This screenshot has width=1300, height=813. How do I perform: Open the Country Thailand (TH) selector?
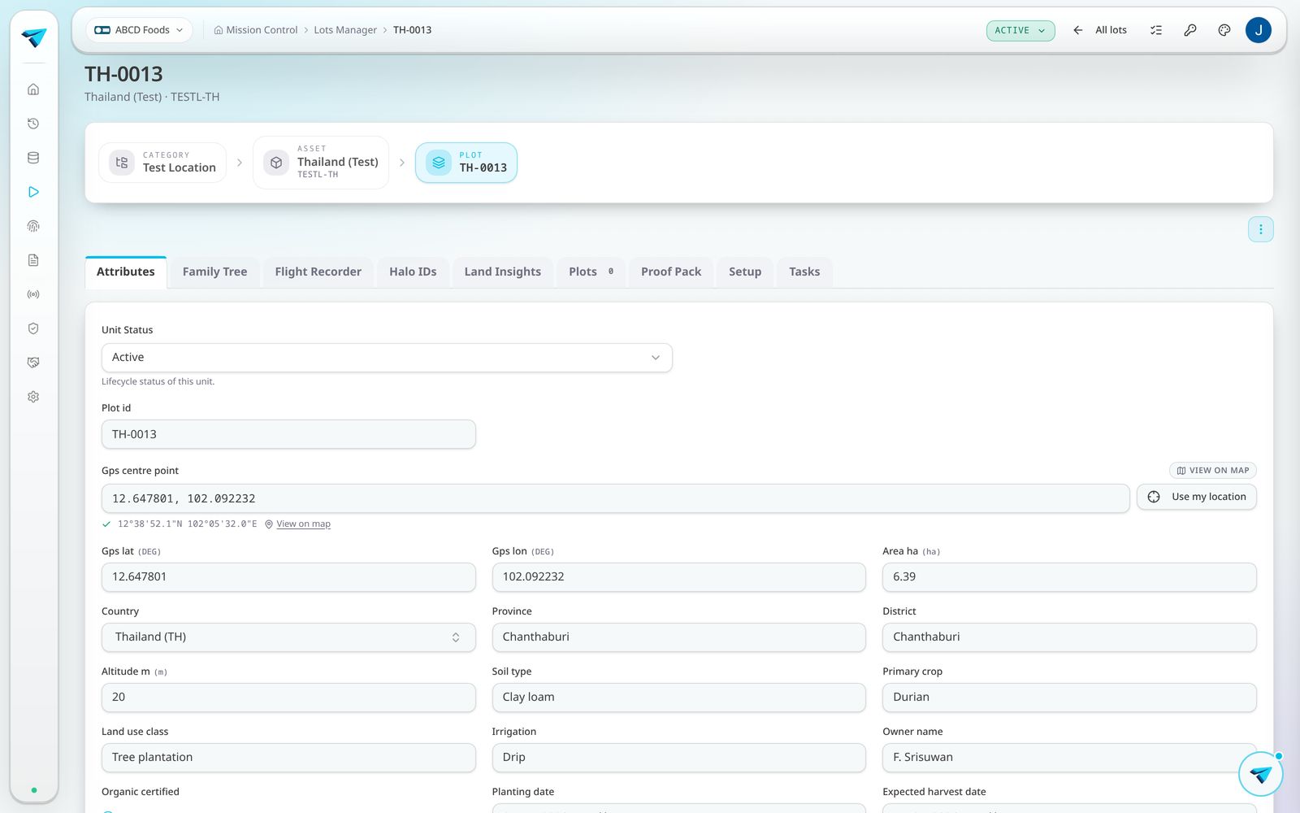(x=288, y=637)
